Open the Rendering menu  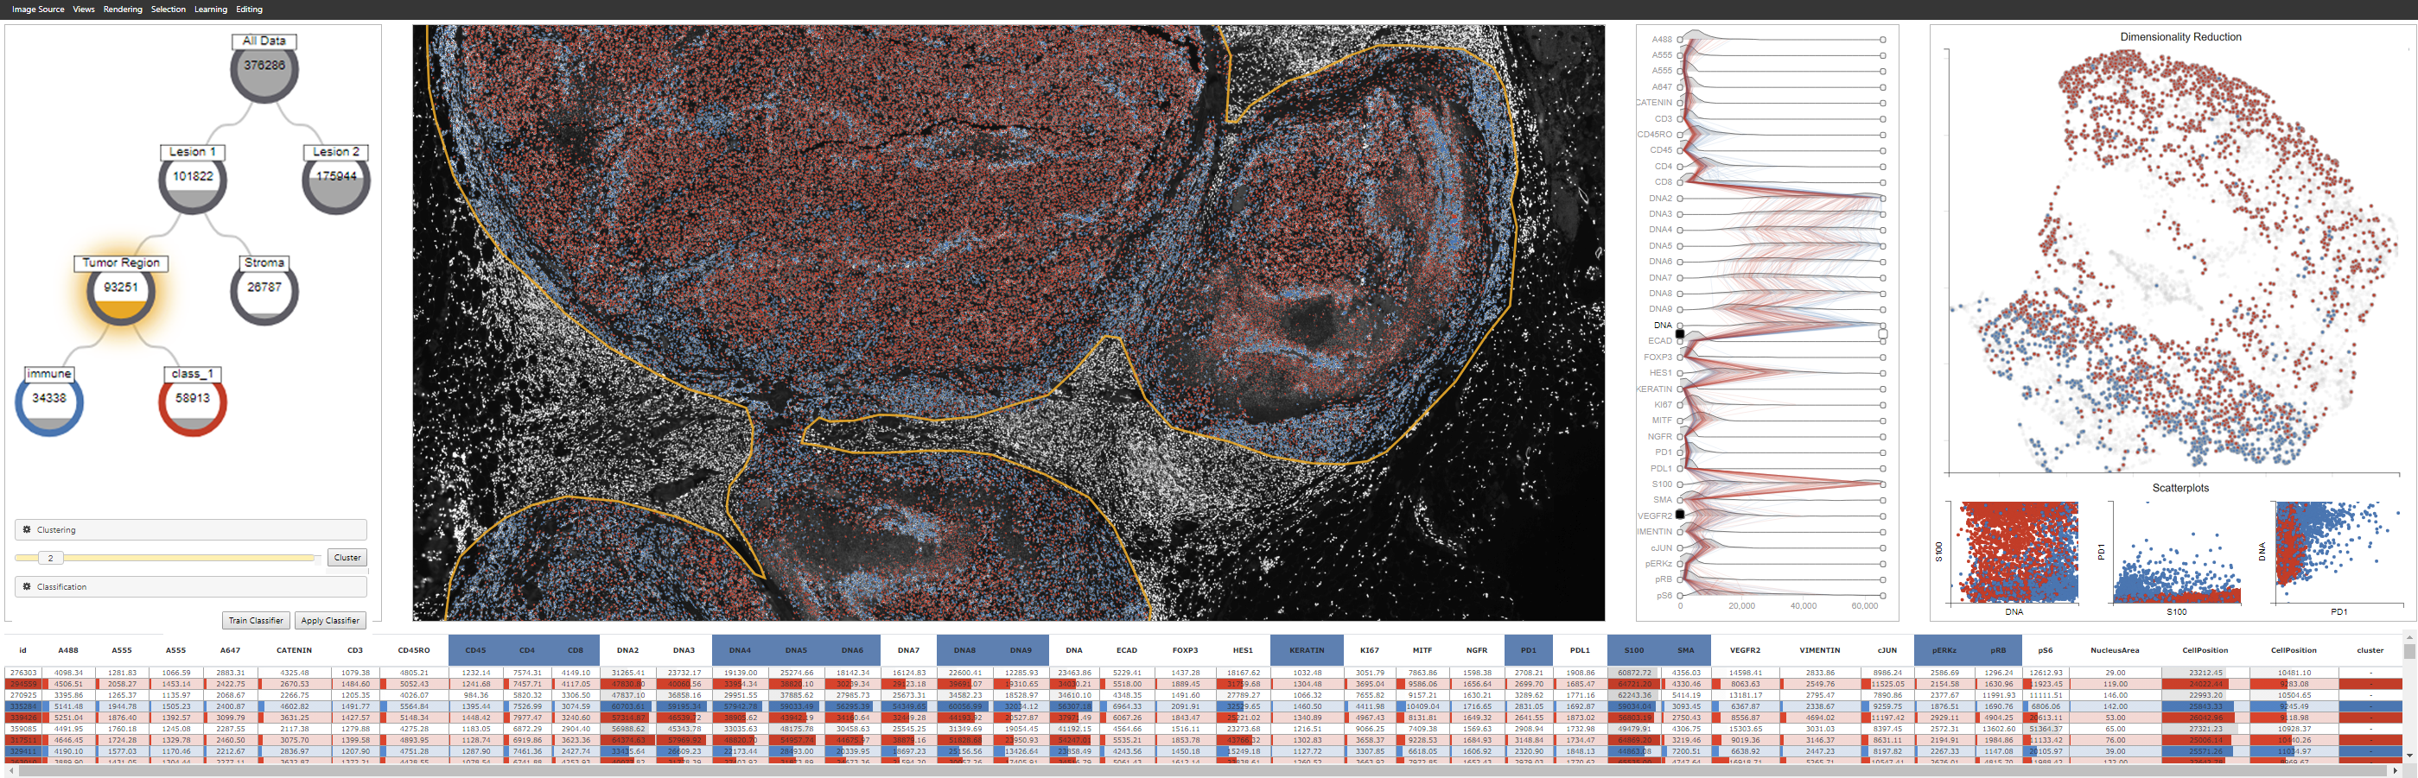pos(122,9)
